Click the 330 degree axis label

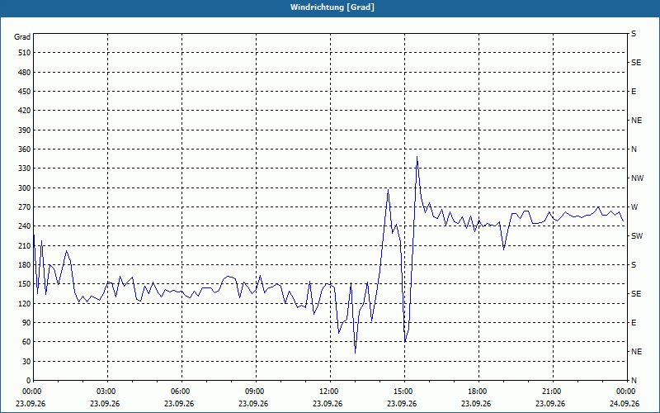[25, 169]
